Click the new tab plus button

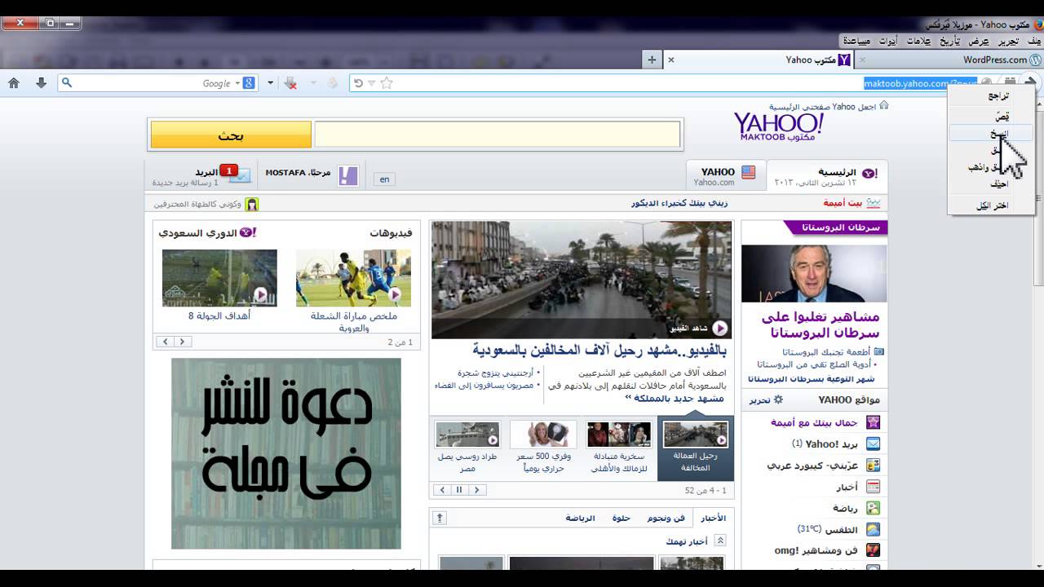[651, 60]
